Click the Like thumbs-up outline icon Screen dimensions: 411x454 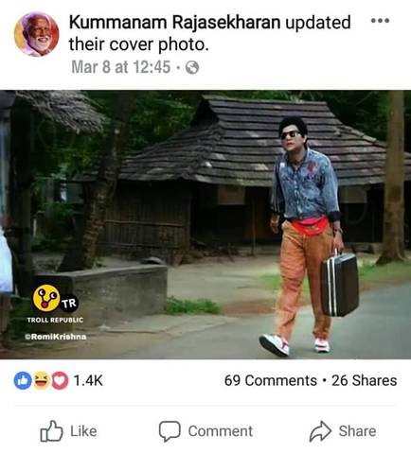51,431
